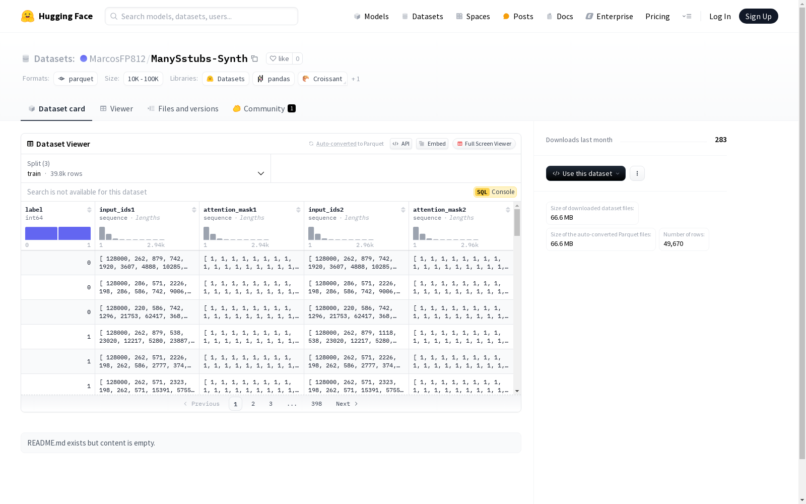806x504 pixels.
Task: Click the '49,670' number of rows value
Action: tap(674, 243)
